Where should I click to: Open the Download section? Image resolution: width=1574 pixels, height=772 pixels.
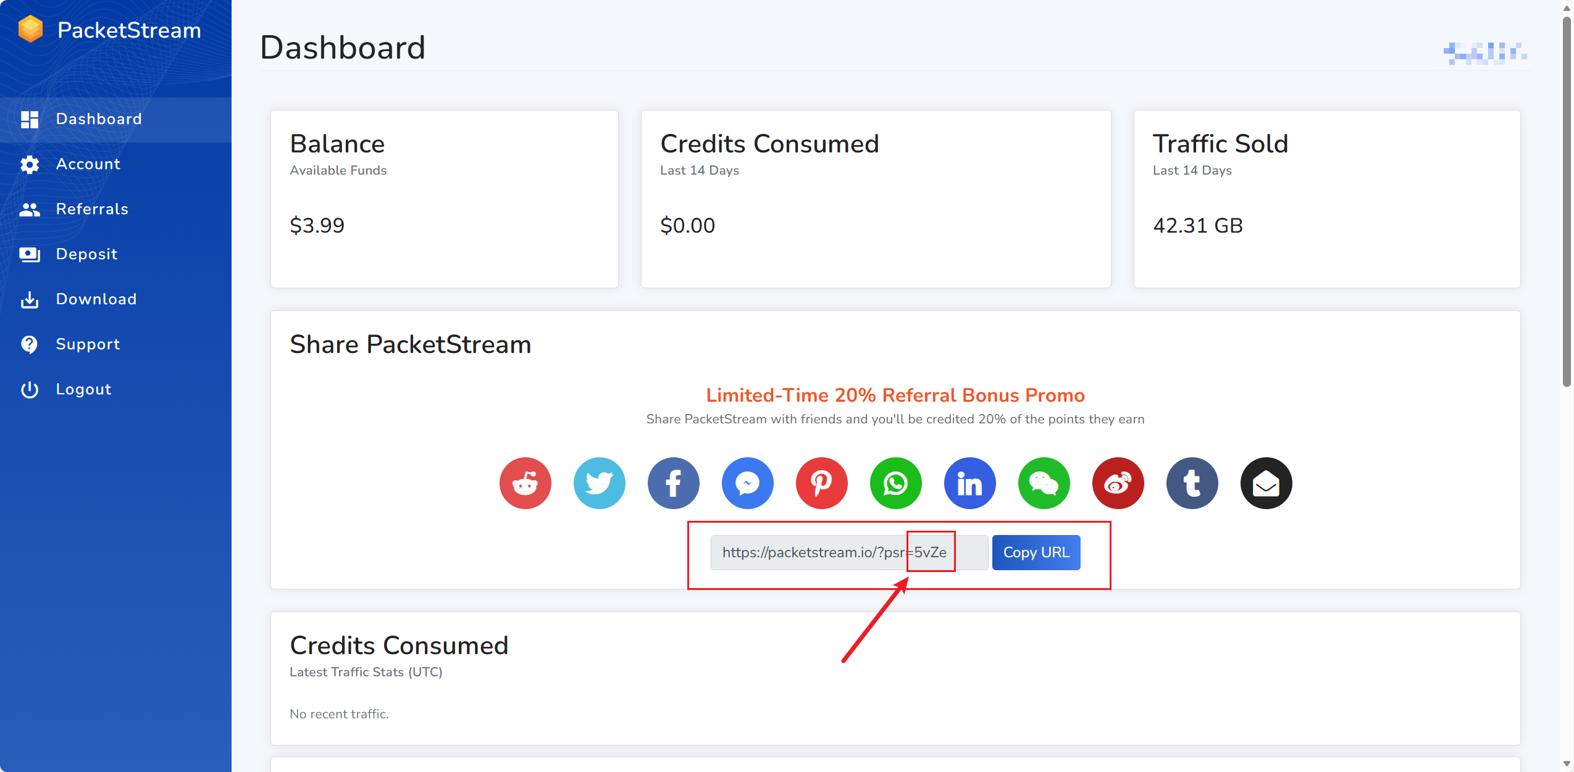pos(96,299)
